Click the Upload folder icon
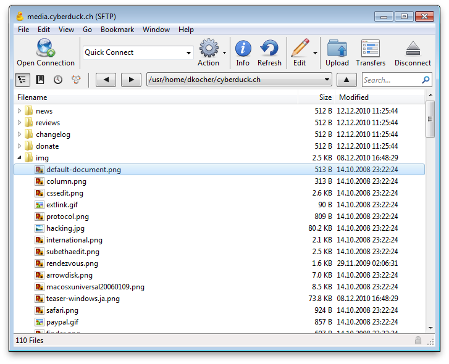The image size is (449, 364). coord(337,49)
